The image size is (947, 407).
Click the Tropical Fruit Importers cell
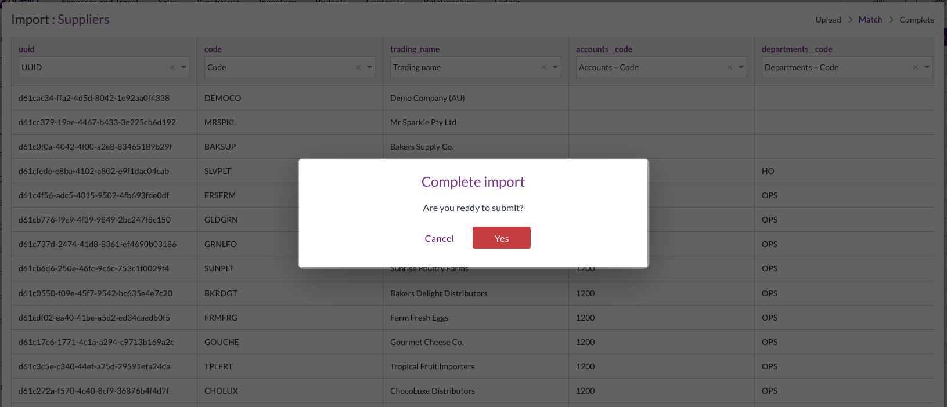pyautogui.click(x=432, y=366)
